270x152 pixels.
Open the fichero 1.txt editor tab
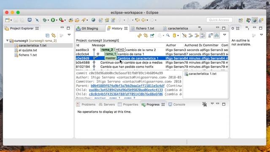click(145, 28)
